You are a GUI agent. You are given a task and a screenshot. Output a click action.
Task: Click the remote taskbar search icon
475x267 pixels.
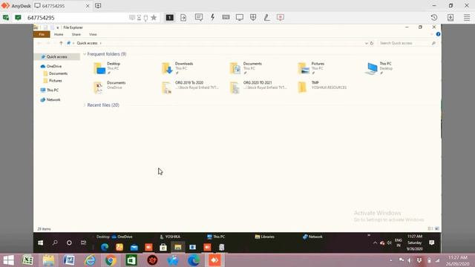coord(55,243)
